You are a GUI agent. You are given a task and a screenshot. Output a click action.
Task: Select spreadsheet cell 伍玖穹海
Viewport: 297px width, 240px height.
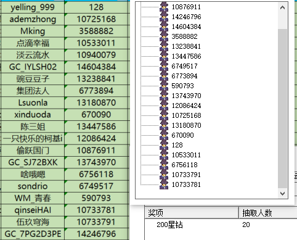(33, 222)
